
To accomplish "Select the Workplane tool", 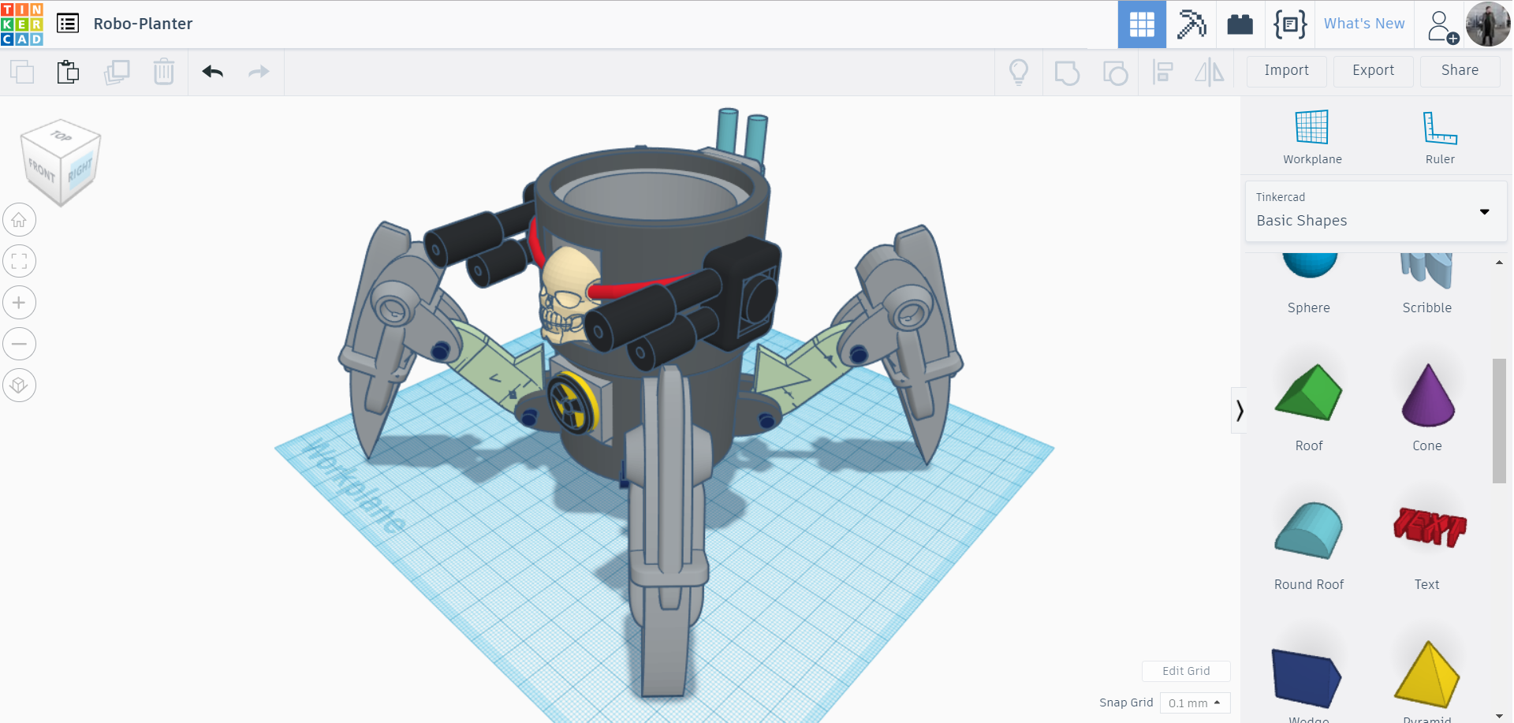I will pos(1312,137).
